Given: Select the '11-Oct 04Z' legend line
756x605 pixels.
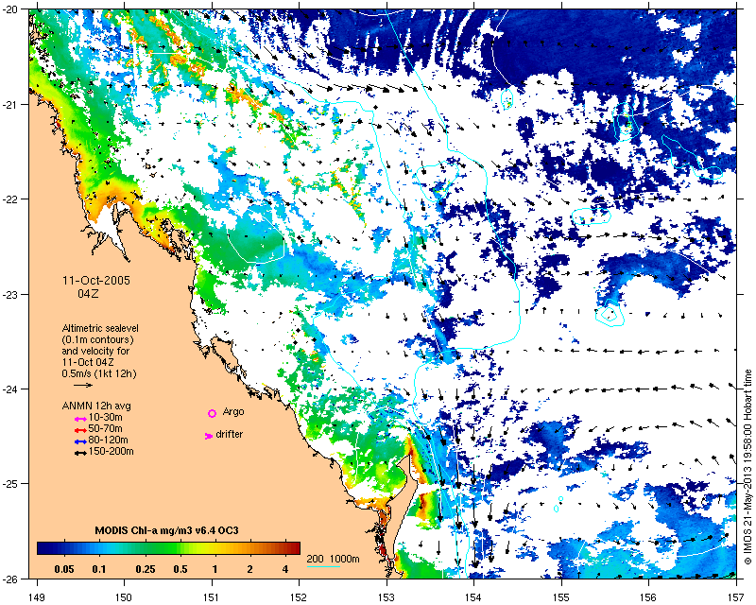Looking at the screenshot, I should coord(88,362).
